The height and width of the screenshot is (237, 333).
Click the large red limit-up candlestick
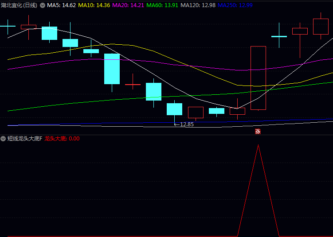(x=258, y=78)
